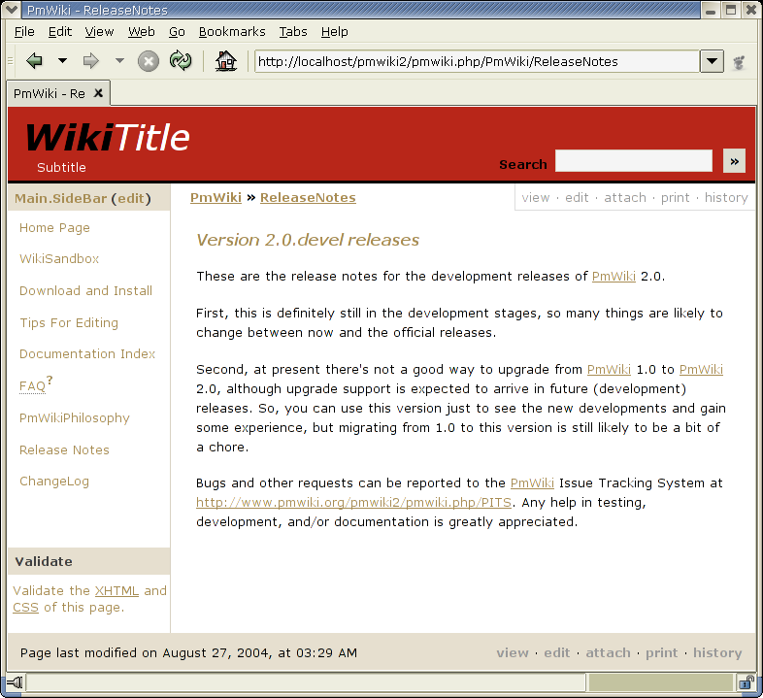This screenshot has height=698, width=763.
Task: Click the XHTML validation link
Action: (116, 591)
